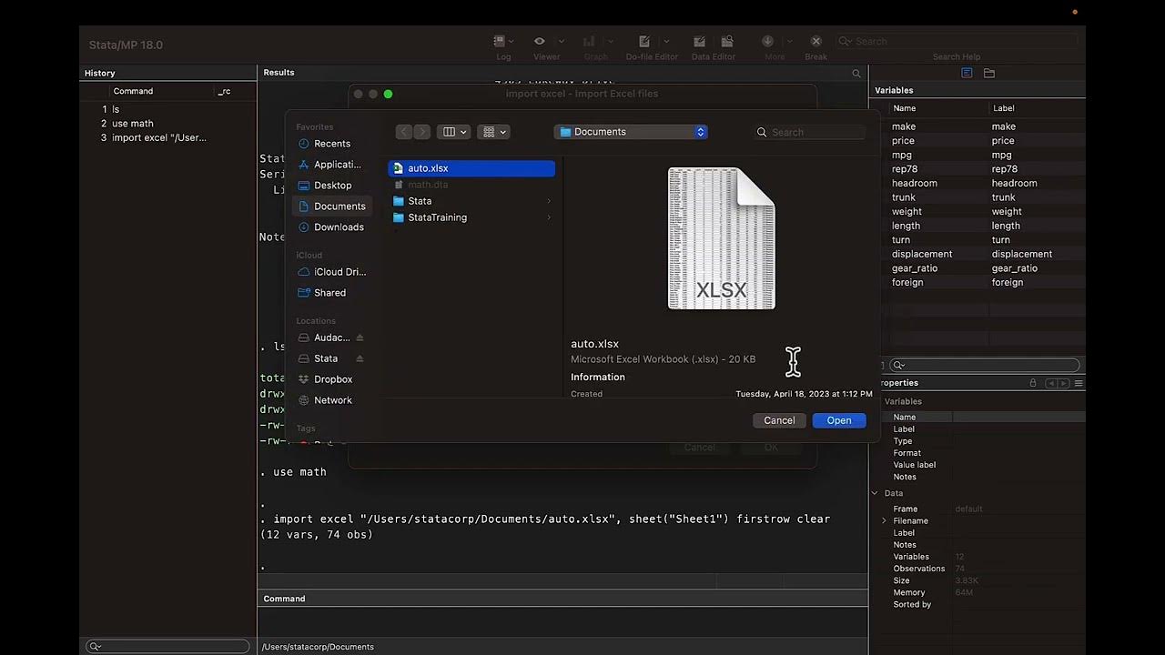Open the Viewer toolbar icon
The image size is (1165, 655).
[x=540, y=41]
